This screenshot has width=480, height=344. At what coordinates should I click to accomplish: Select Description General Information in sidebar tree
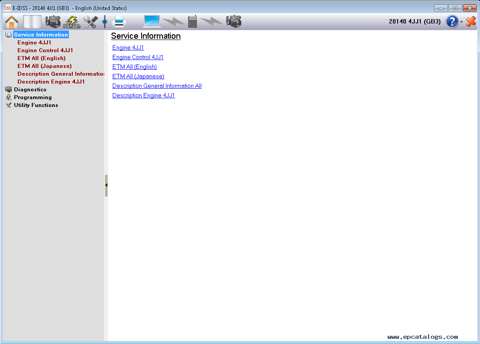pyautogui.click(x=61, y=73)
